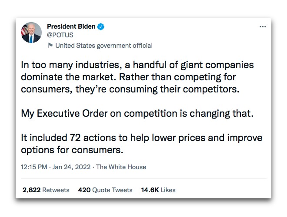Click the United States government official label
Screen dimensions: 287x217
click(x=104, y=46)
